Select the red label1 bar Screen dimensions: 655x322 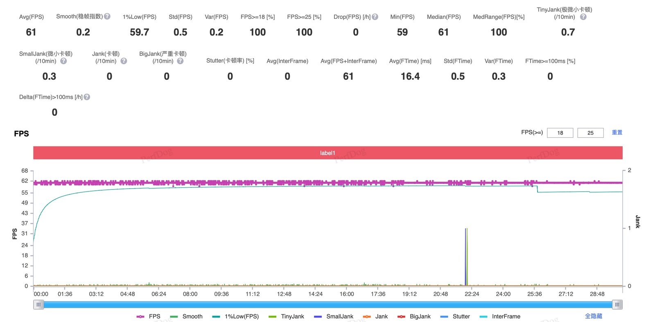click(x=328, y=153)
